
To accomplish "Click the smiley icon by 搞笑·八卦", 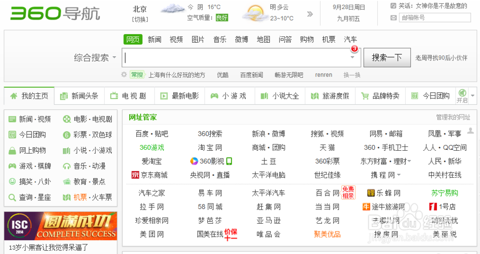I will [x=12, y=181].
